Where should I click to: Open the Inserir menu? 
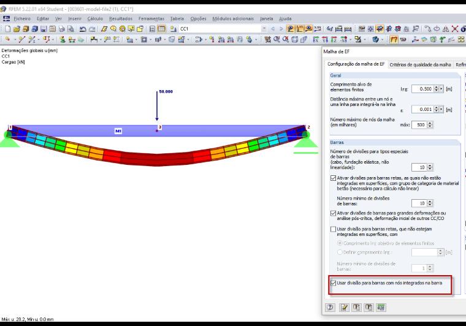75,19
